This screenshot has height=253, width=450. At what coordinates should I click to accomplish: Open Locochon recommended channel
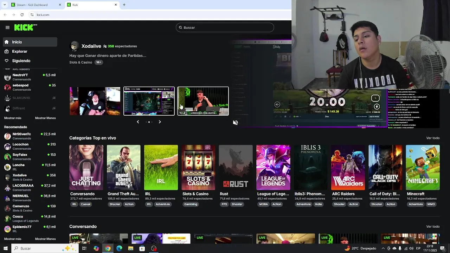(x=30, y=146)
